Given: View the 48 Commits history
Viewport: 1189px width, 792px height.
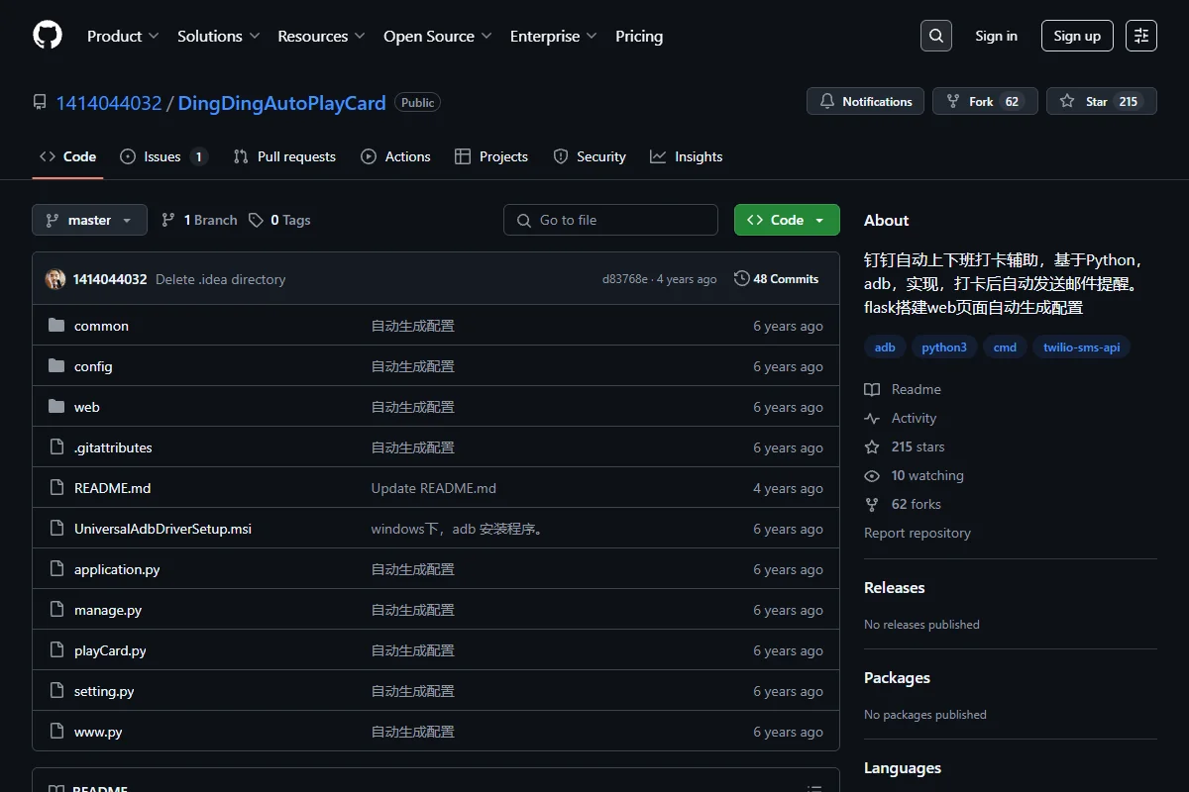Looking at the screenshot, I should click(777, 279).
